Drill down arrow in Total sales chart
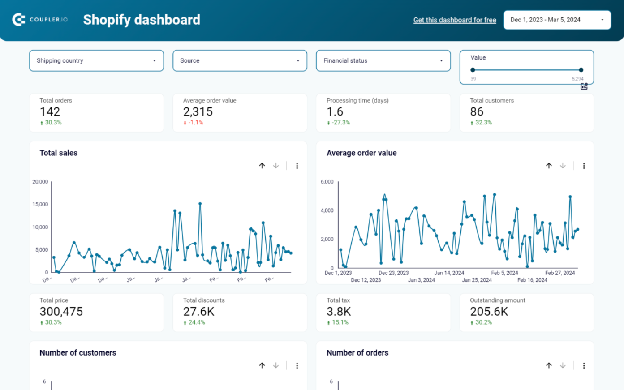 pos(276,166)
